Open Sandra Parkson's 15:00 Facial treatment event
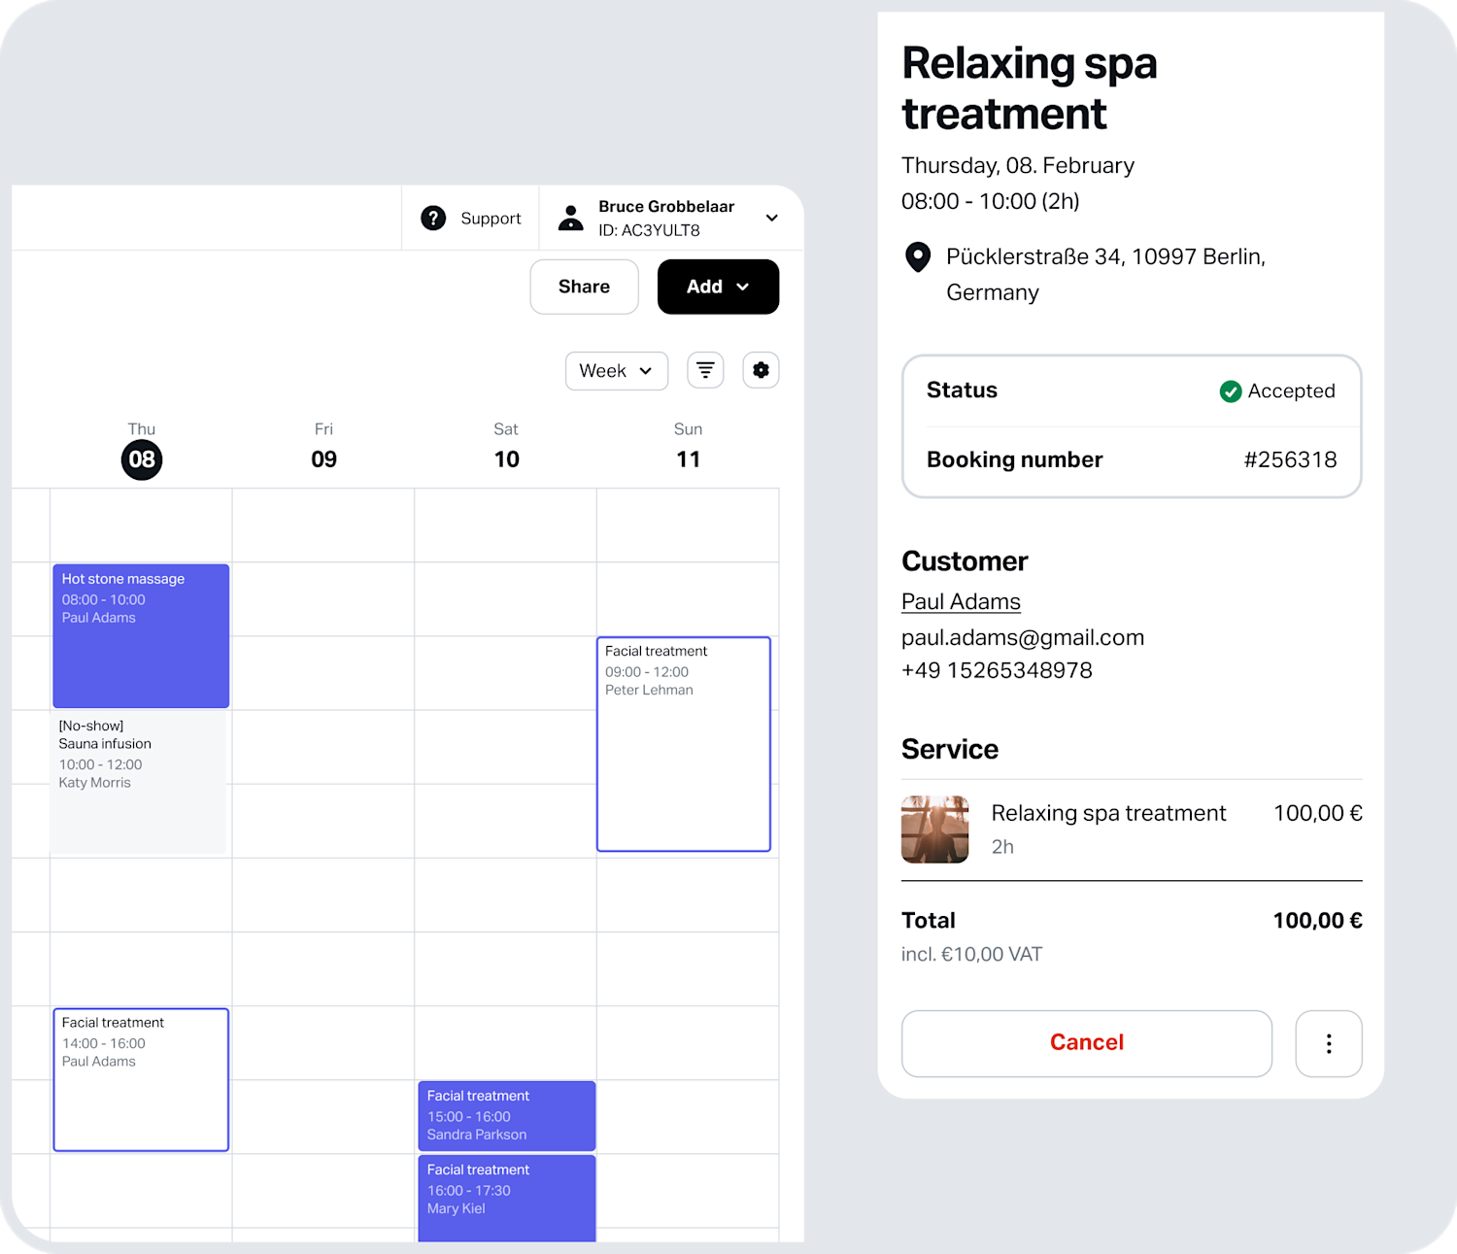1457x1254 pixels. click(x=506, y=1115)
